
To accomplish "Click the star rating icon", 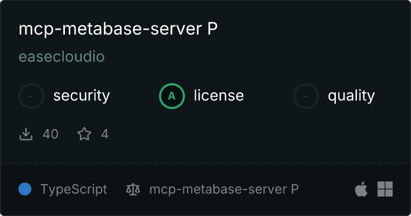I will tap(84, 134).
